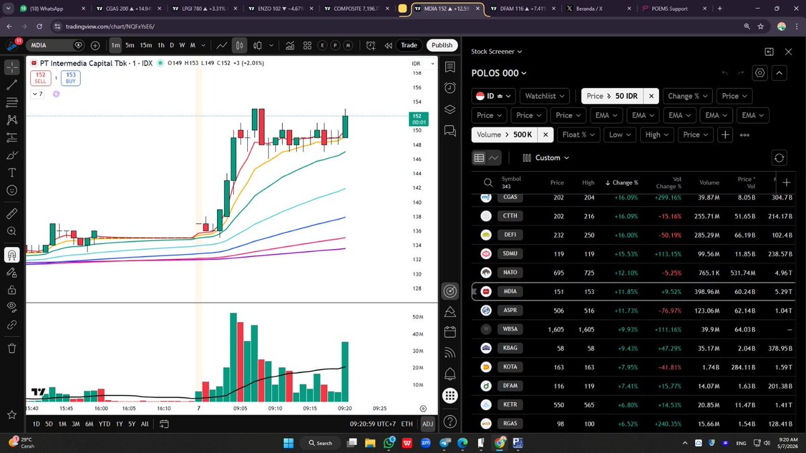The width and height of the screenshot is (806, 453).
Task: Click the Trade button
Action: click(x=409, y=46)
